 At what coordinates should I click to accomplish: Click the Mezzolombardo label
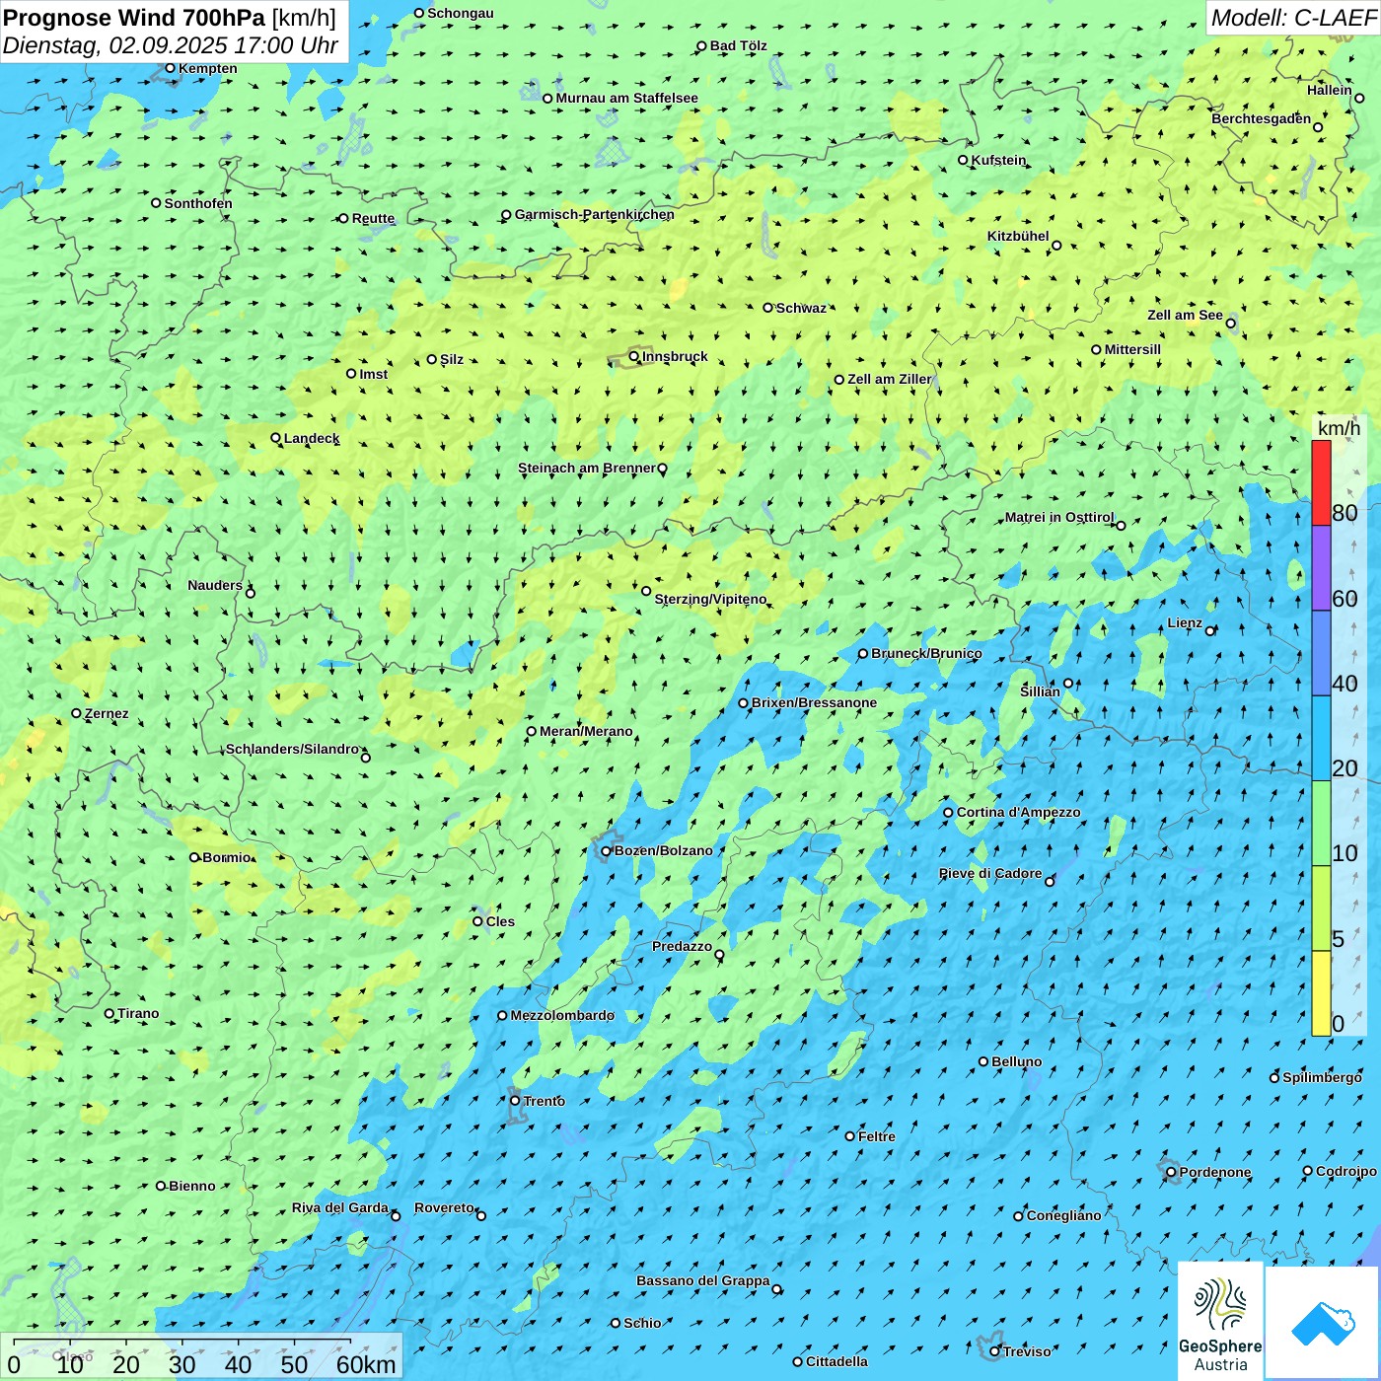[562, 1015]
